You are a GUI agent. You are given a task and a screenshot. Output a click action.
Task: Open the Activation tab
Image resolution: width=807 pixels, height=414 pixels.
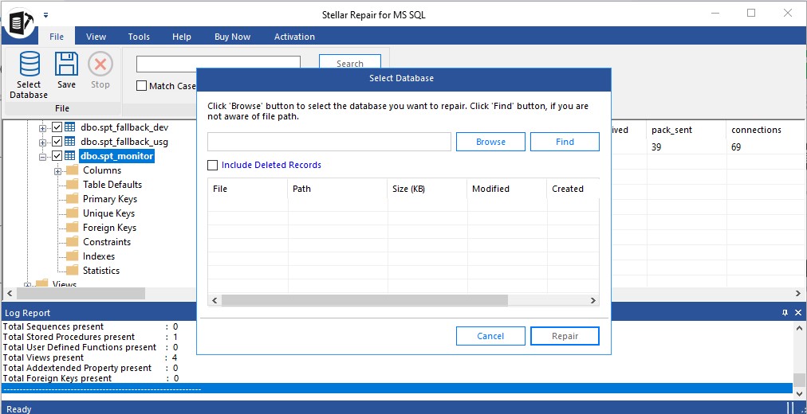point(294,37)
